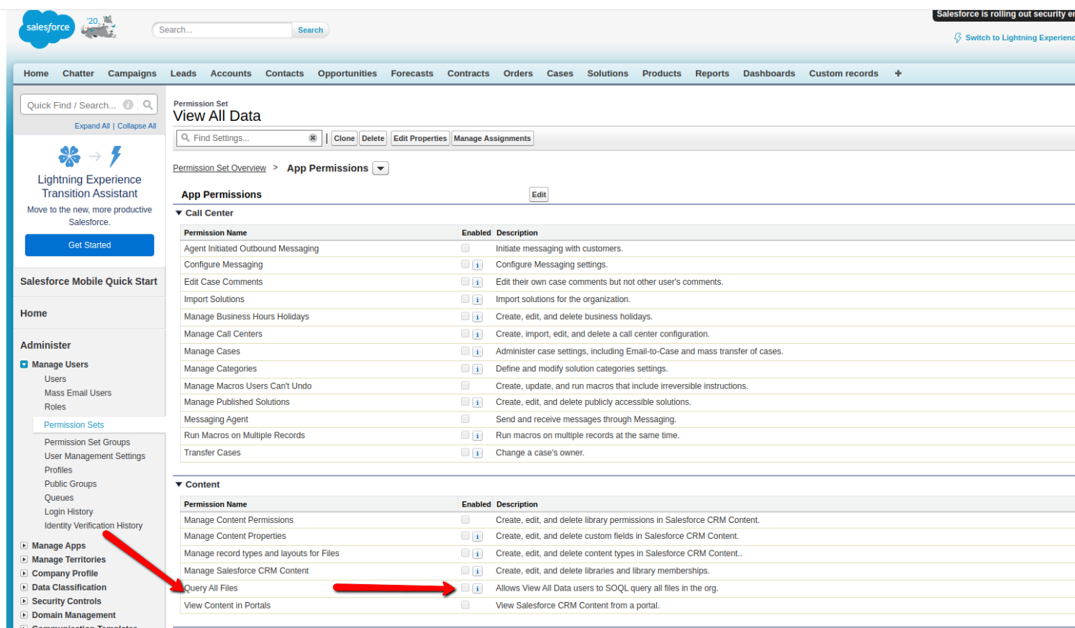1075x628 pixels.
Task: Open the Accounts tab
Action: (x=231, y=73)
